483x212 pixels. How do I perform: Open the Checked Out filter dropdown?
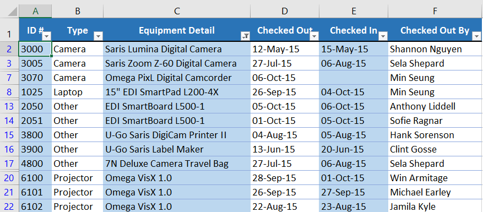pos(314,36)
